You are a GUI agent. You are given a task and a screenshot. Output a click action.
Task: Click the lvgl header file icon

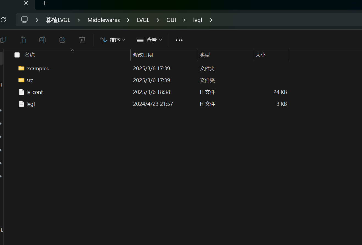point(21,104)
